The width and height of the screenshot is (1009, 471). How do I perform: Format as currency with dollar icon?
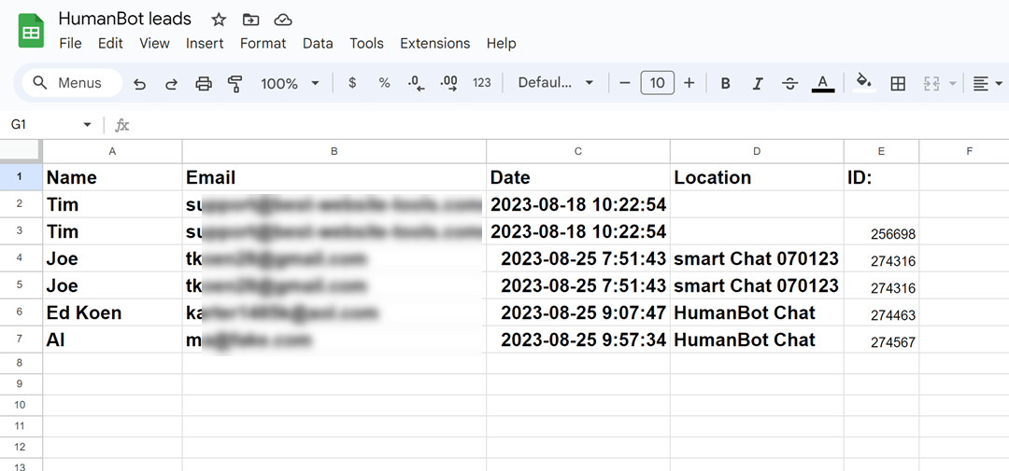coord(352,83)
